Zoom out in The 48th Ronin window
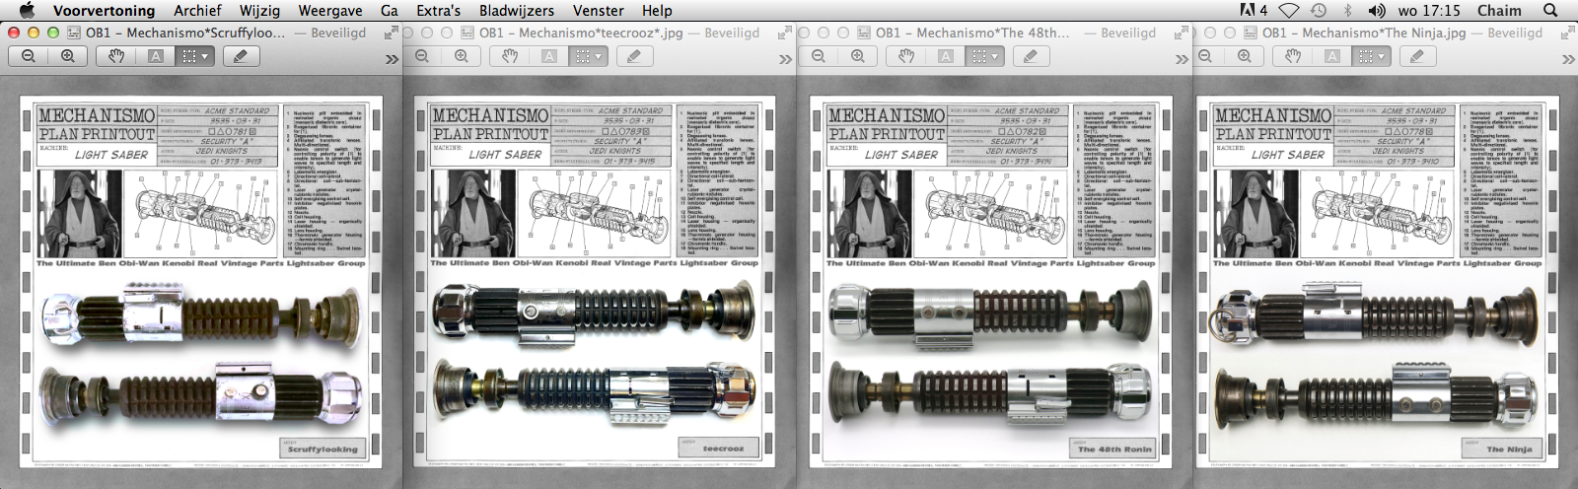1578x489 pixels. pos(819,56)
